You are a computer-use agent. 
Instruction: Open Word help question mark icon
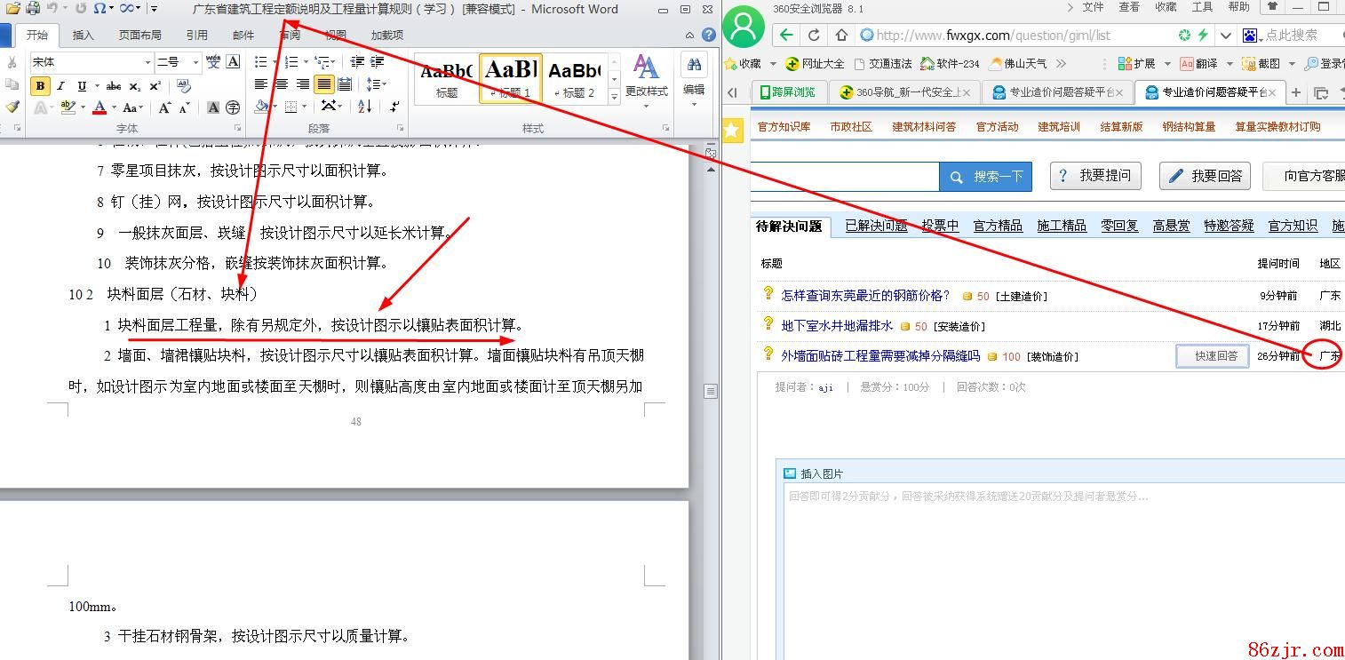[x=709, y=35]
